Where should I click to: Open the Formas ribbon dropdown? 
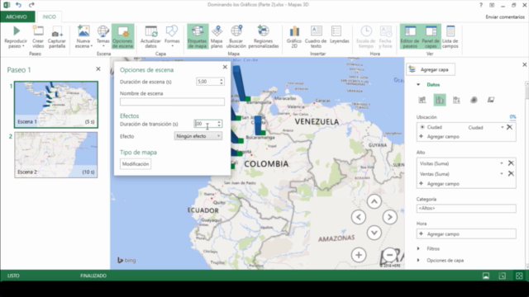pyautogui.click(x=172, y=36)
